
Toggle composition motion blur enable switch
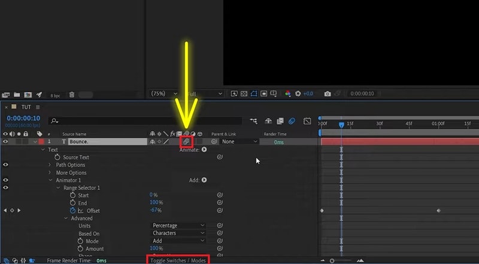(x=292, y=121)
